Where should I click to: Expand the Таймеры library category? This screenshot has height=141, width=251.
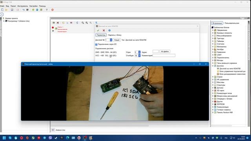213,41
